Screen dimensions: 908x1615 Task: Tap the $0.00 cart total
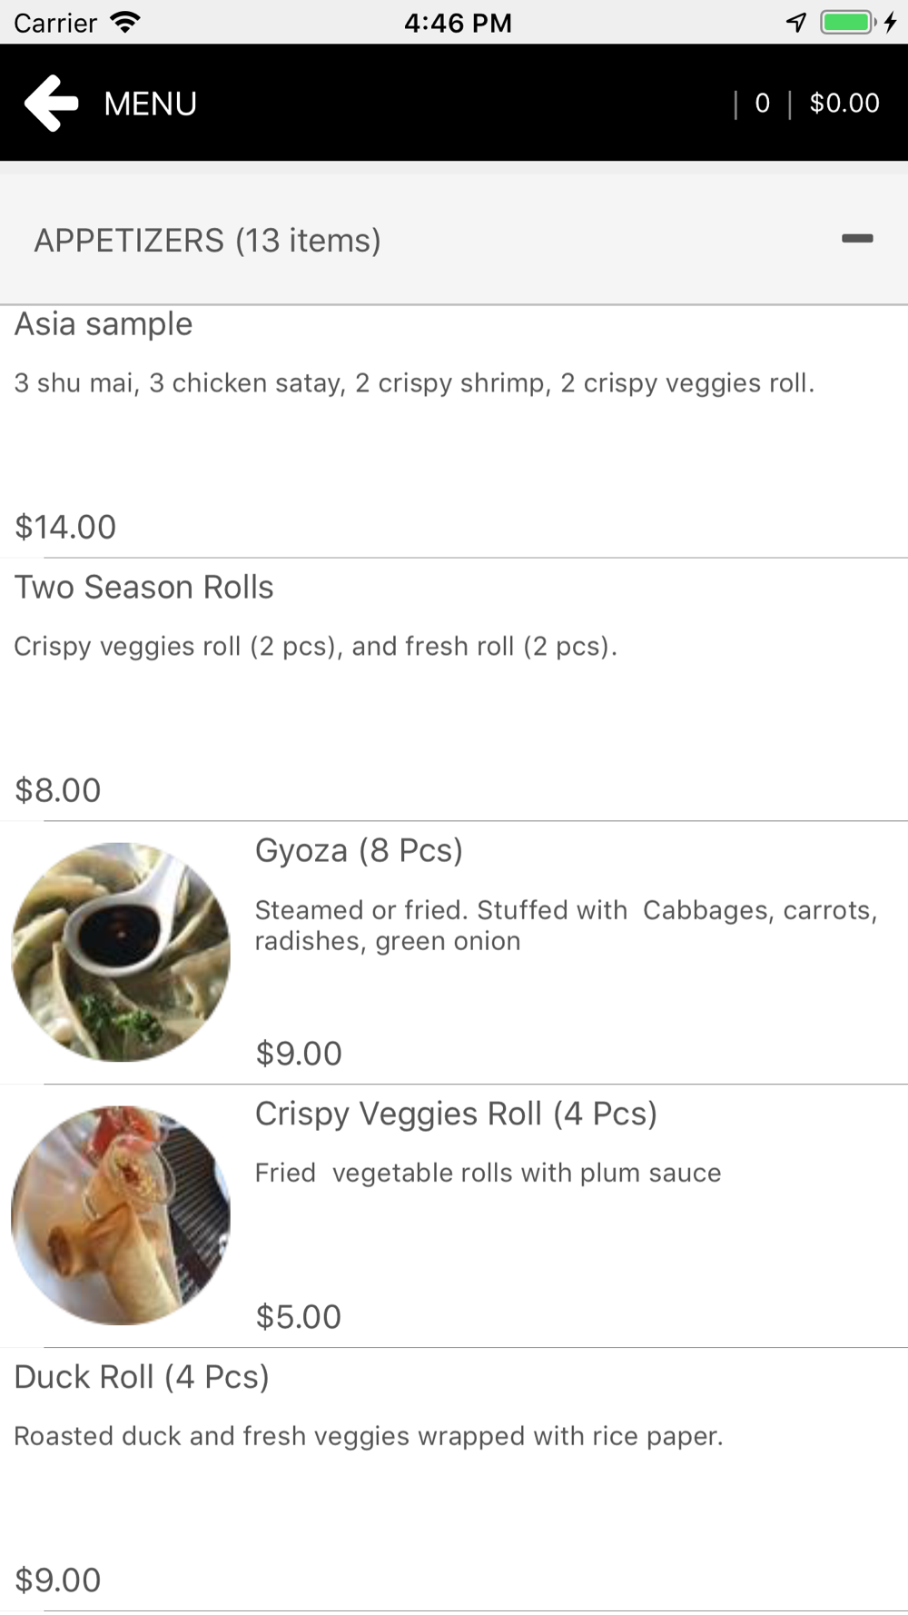pos(844,104)
